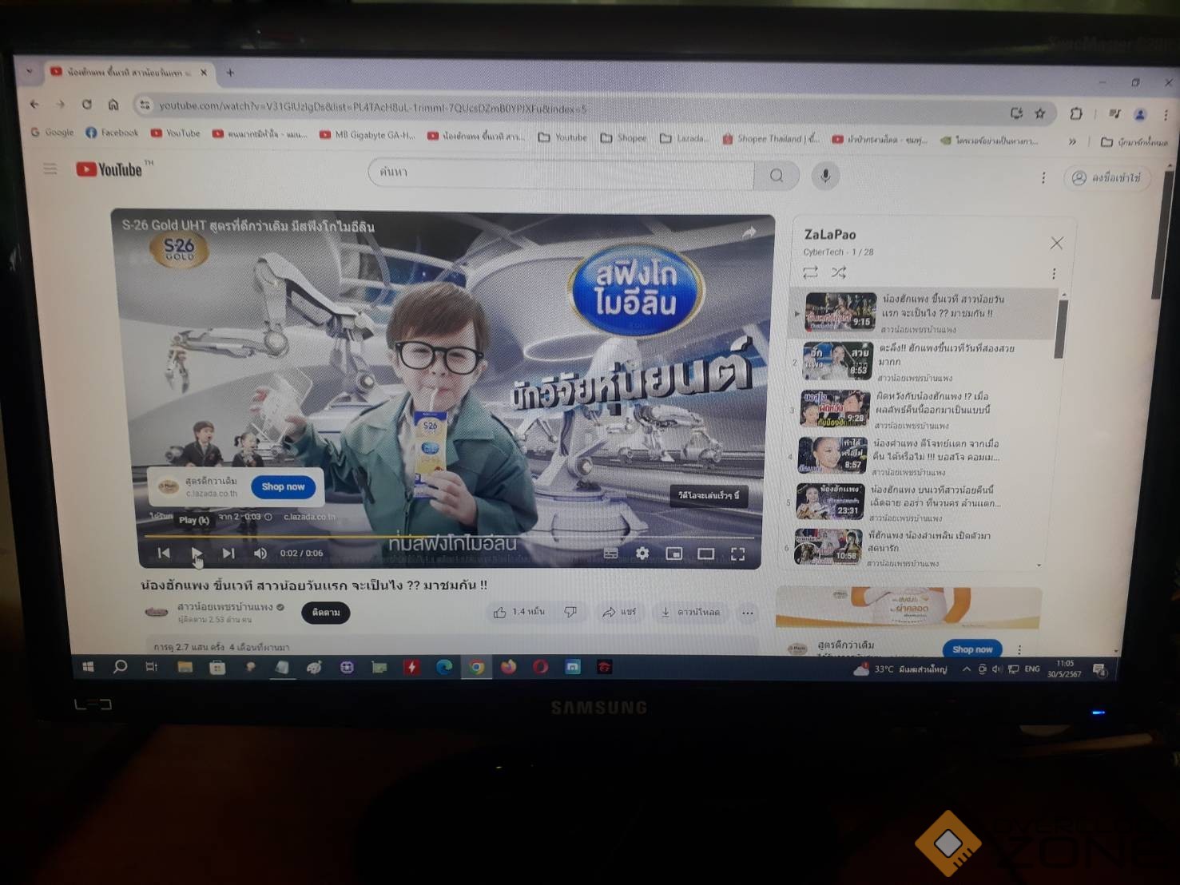
Task: Play the video with the Play button
Action: (197, 553)
